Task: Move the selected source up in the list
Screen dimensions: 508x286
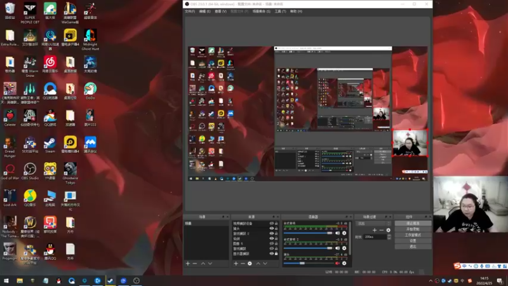Action: point(258,264)
